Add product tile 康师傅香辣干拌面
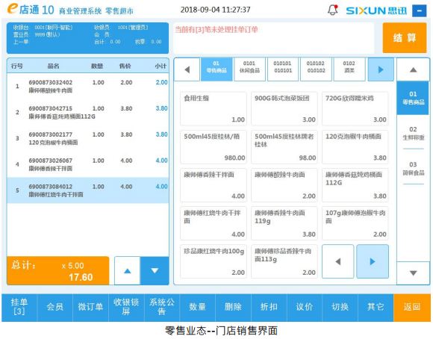This screenshot has width=433, height=339. (214, 185)
